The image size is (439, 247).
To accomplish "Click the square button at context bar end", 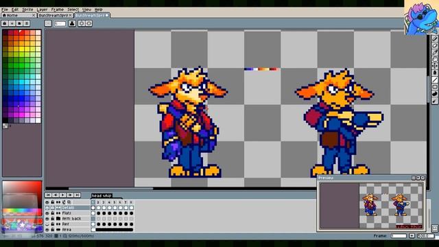I will click(88, 23).
